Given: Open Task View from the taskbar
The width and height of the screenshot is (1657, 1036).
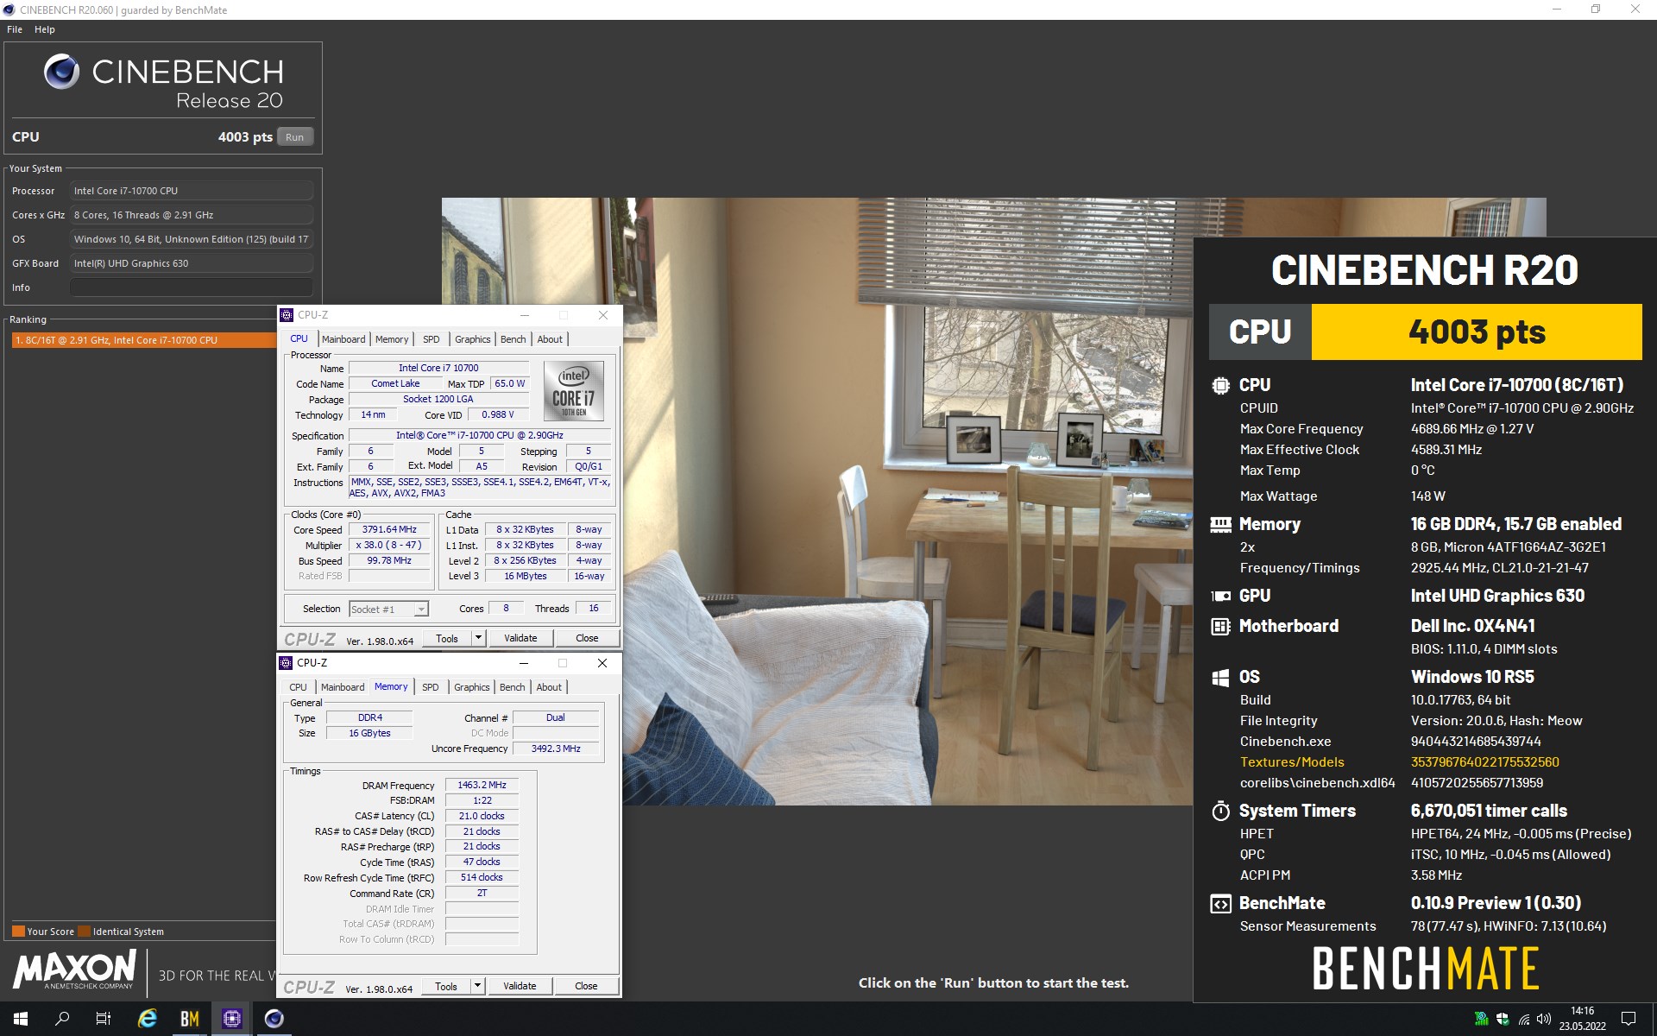Looking at the screenshot, I should point(104,1019).
